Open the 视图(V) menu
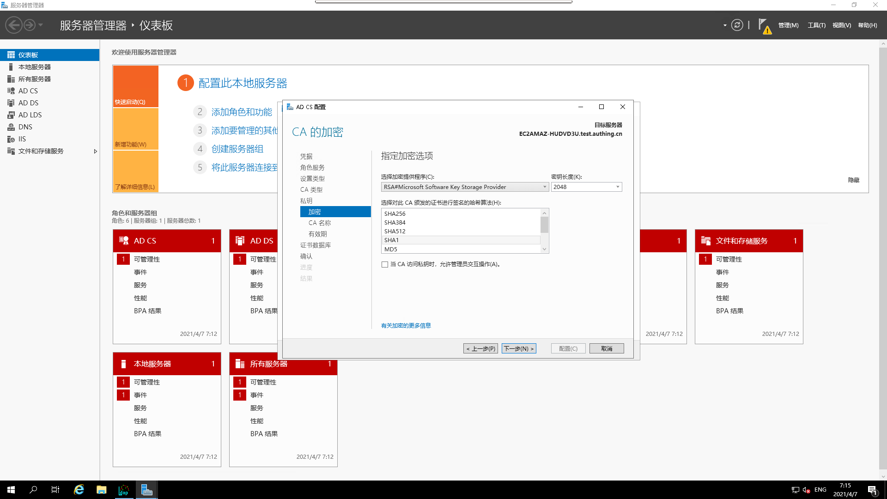887x499 pixels. tap(841, 25)
